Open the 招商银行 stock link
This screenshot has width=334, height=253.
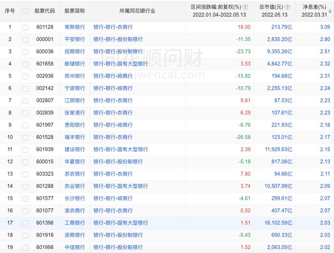pos(75,52)
